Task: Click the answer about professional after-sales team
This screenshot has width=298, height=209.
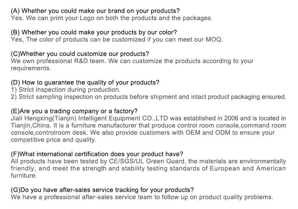Action: point(142,197)
